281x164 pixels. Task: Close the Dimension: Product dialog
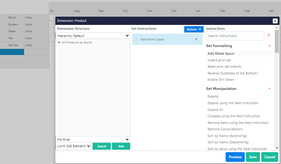(x=275, y=21)
